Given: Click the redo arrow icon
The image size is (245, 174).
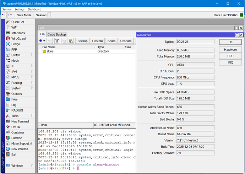Looking at the screenshot, I should [x=10, y=15].
